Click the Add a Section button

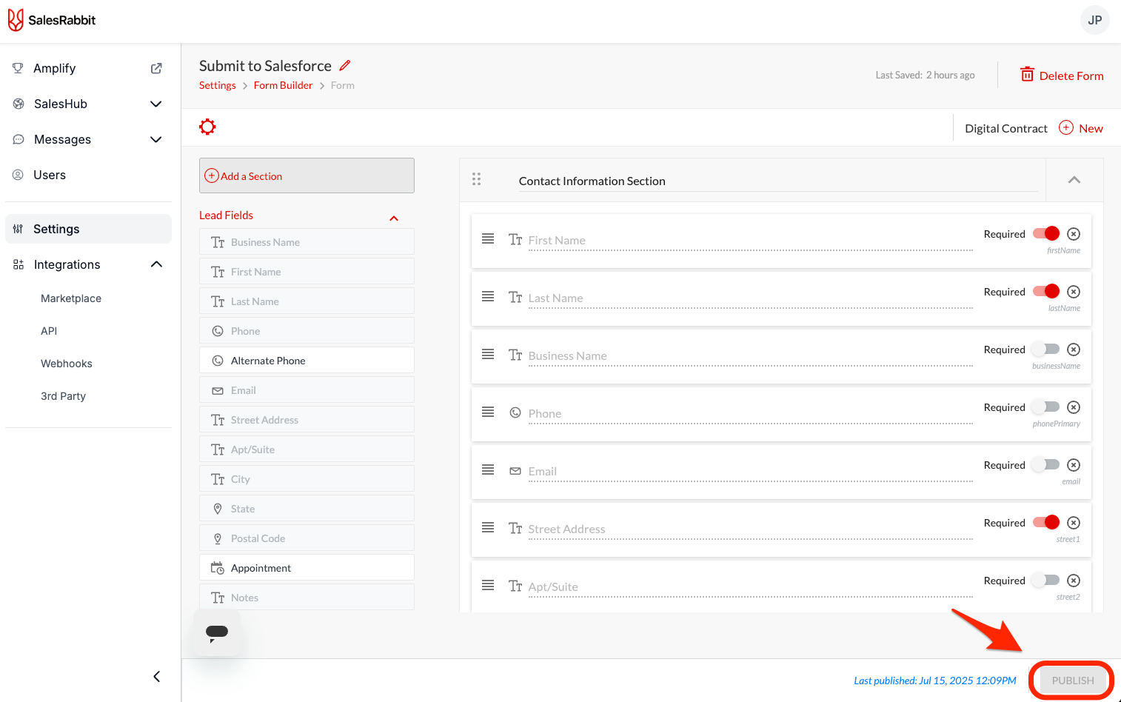click(307, 175)
